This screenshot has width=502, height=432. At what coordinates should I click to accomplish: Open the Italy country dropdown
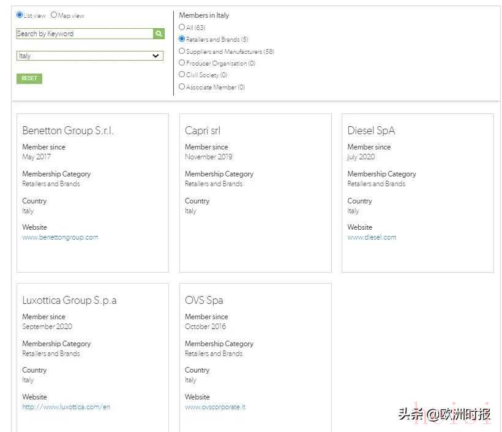point(89,56)
